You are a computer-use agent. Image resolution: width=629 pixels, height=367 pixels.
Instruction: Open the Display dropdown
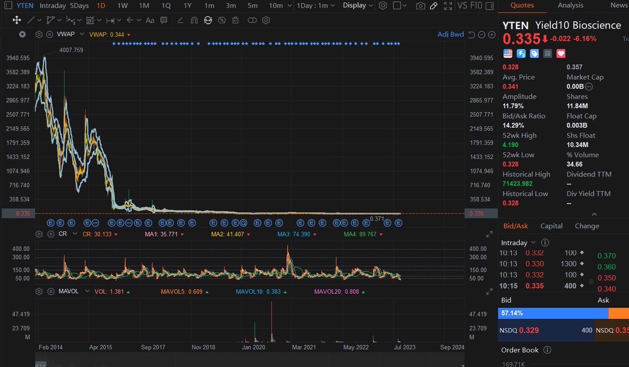[358, 6]
